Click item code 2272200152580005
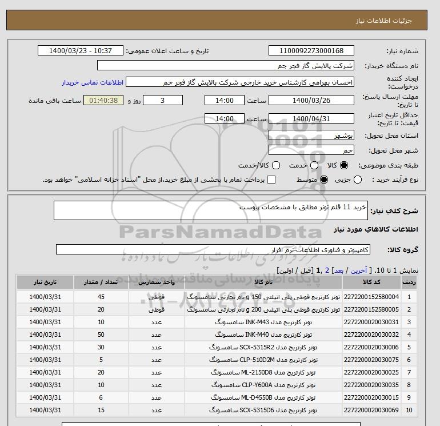Image resolution: width=440 pixels, height=426 pixels. (x=371, y=309)
